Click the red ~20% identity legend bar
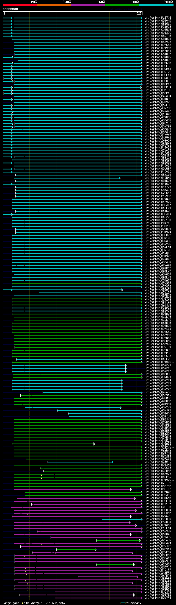The width and height of the screenshot is (176, 605). [20, 5]
